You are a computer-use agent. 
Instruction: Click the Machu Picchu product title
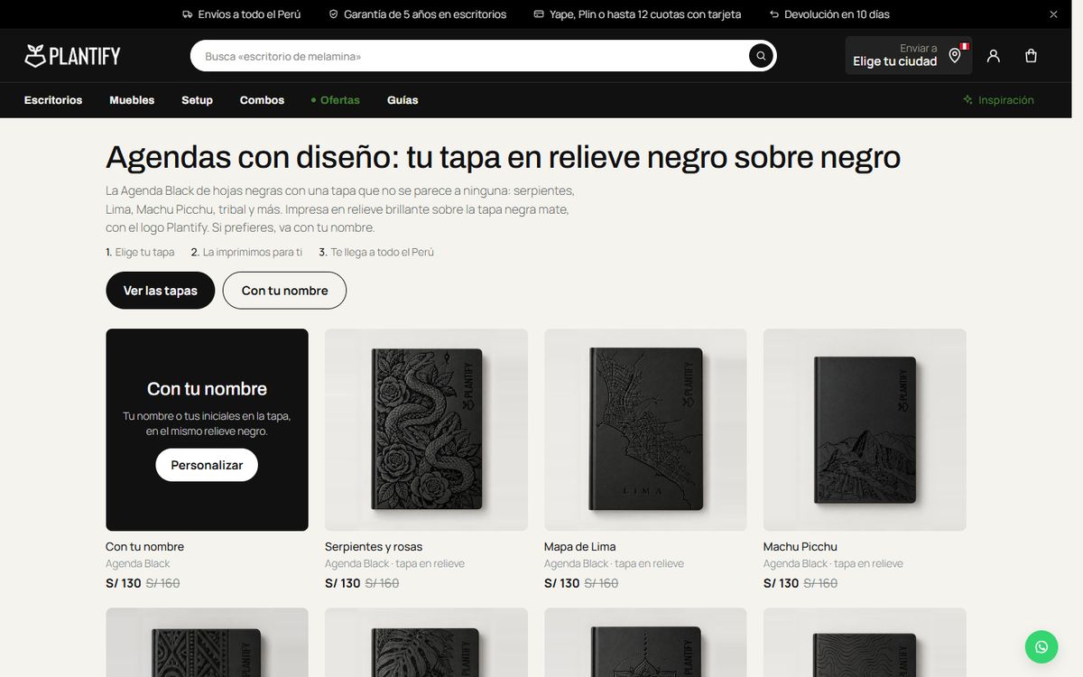point(801,546)
